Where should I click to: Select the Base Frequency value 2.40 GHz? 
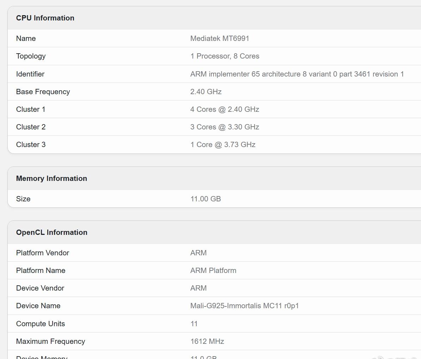(x=206, y=92)
